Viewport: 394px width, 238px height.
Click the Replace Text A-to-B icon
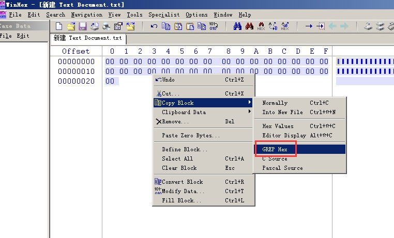(273, 26)
